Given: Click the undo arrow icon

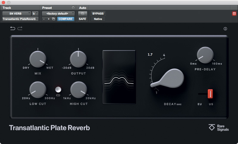Looking at the screenshot, I should (x=12, y=28).
